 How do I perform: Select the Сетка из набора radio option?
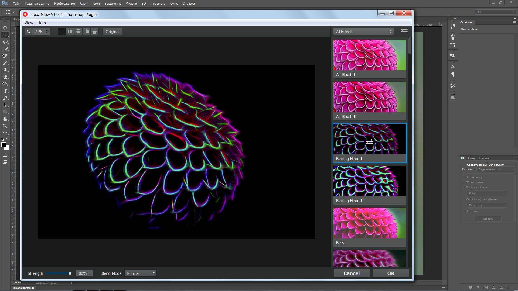coord(464,187)
